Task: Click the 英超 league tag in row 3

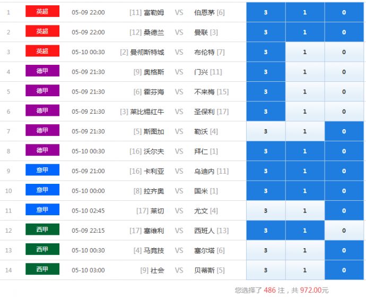Action: [42, 51]
